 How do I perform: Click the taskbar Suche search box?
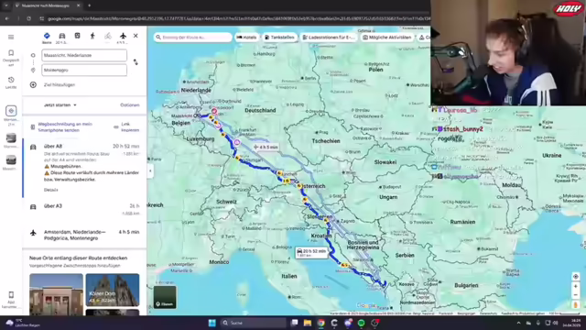253,323
